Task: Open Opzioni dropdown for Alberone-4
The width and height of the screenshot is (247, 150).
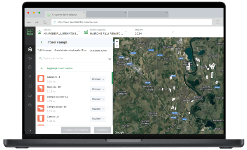Action: click(98, 79)
